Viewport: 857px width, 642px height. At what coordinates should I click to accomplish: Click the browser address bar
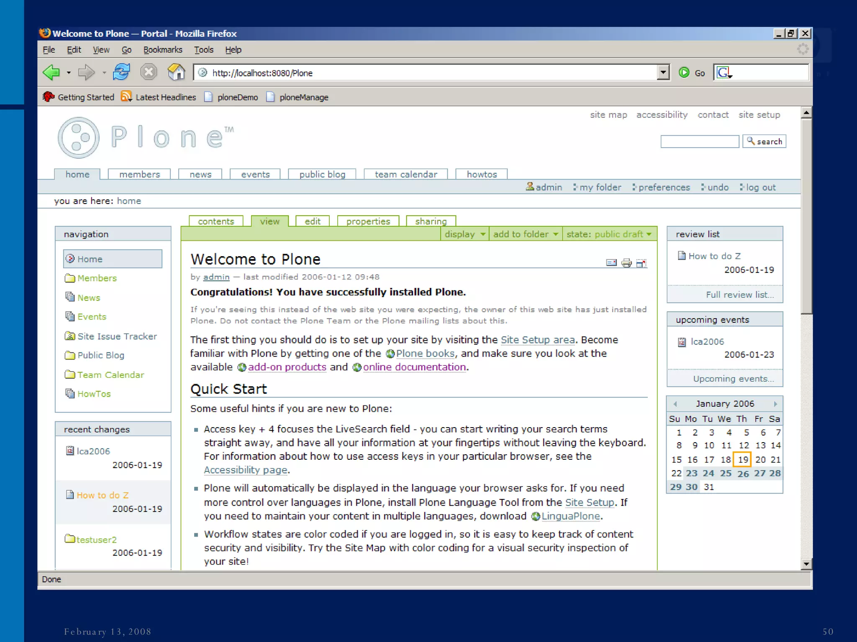click(431, 73)
